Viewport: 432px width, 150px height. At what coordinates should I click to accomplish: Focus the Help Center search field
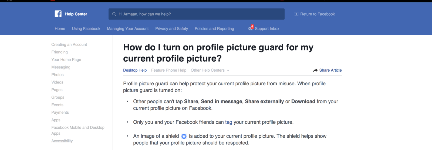coord(200,14)
